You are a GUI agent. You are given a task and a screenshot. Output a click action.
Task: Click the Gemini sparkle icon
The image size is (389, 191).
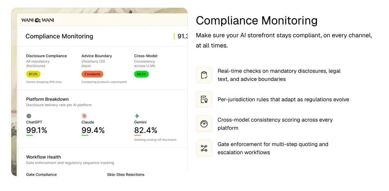coord(137,116)
